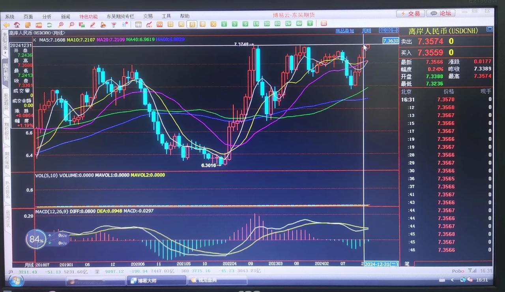Click the red funnel filter icon
505x292 pixels.
click(x=114, y=24)
